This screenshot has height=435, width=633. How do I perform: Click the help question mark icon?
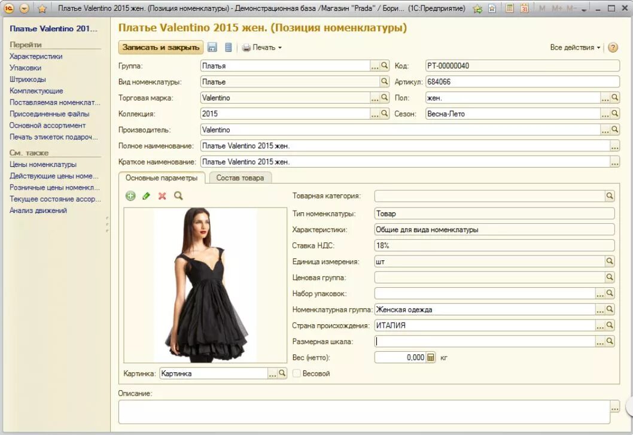[x=613, y=47]
